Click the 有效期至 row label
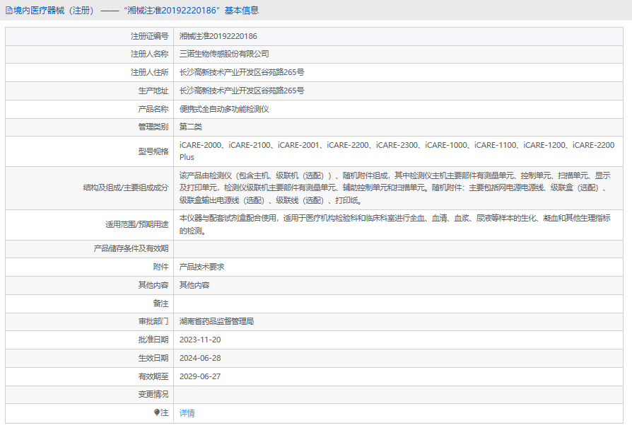 tap(153, 376)
